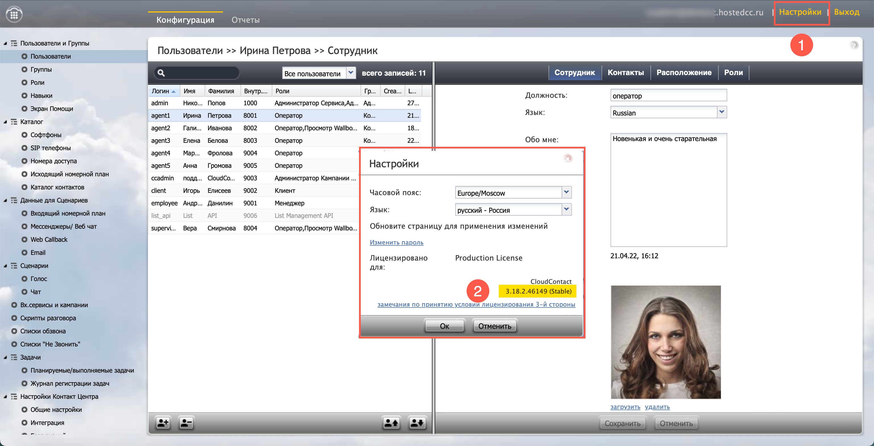
Task: Select Софтфоны in the sidebar
Action: click(46, 135)
